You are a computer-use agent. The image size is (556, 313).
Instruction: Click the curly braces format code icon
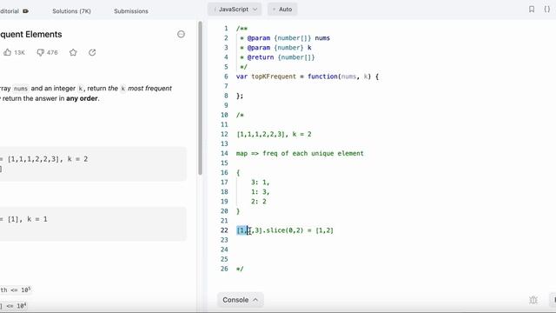(547, 10)
